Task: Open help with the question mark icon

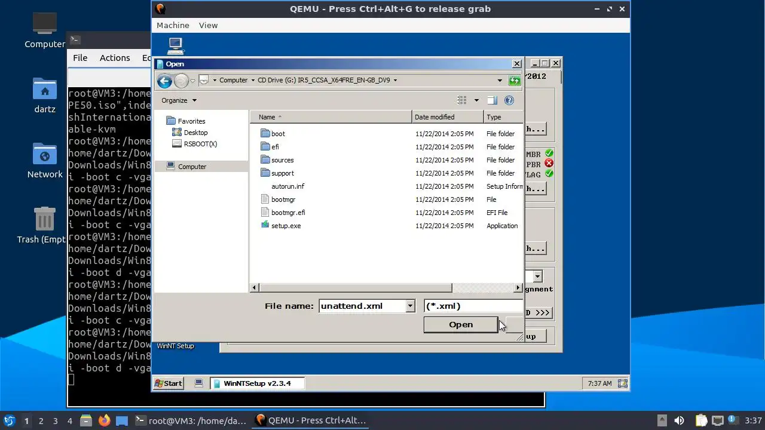Action: coord(509,100)
